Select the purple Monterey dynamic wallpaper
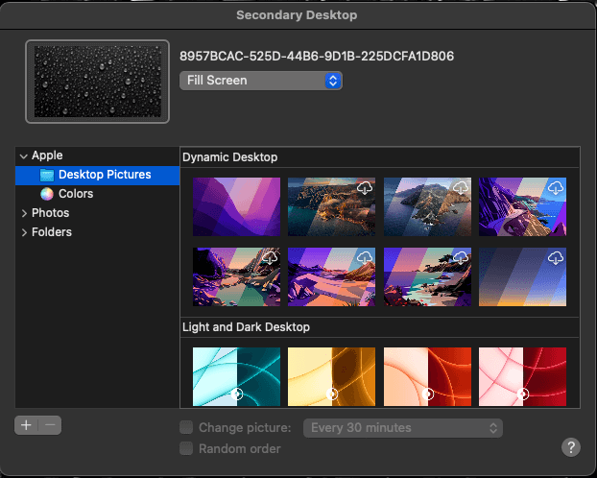The height and width of the screenshot is (478, 597). [236, 206]
